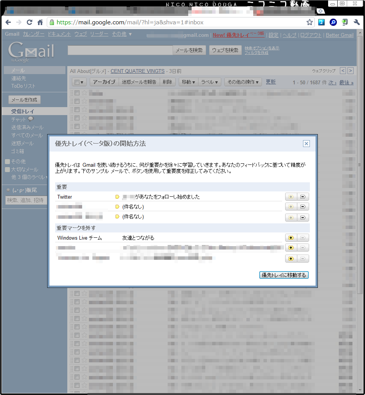Click 迷惑メールを報告 button
Viewport: 365px width, 395px height.
(139, 82)
